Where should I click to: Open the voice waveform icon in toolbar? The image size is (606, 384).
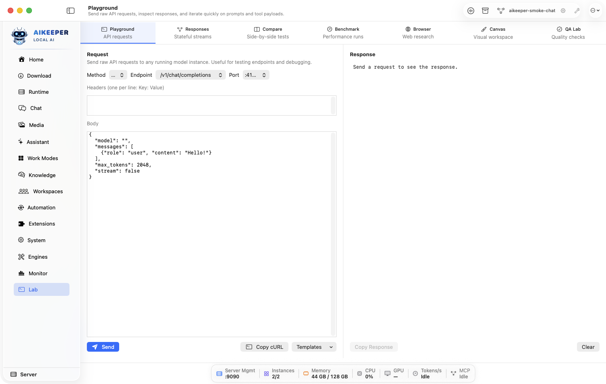point(471,11)
